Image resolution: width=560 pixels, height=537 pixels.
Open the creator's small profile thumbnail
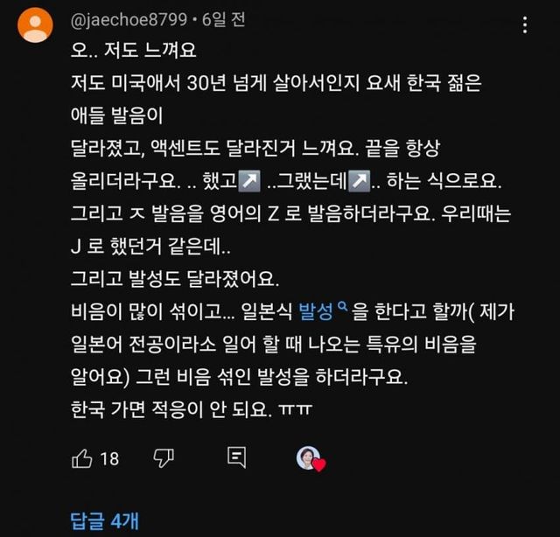pos(307,457)
